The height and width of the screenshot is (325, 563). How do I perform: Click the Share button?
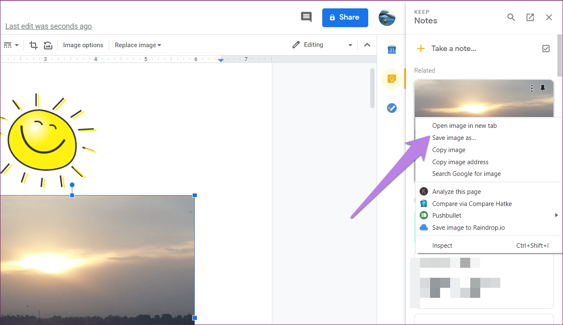click(x=345, y=18)
